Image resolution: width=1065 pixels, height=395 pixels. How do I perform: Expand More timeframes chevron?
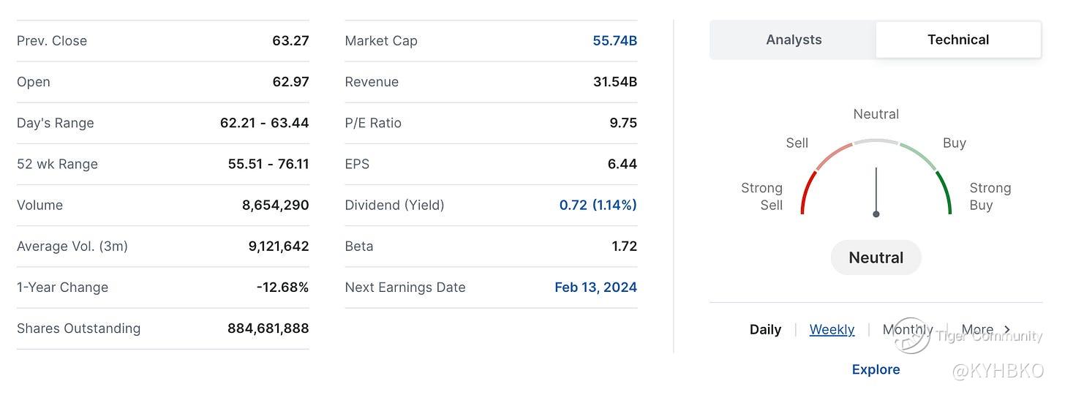(1006, 330)
